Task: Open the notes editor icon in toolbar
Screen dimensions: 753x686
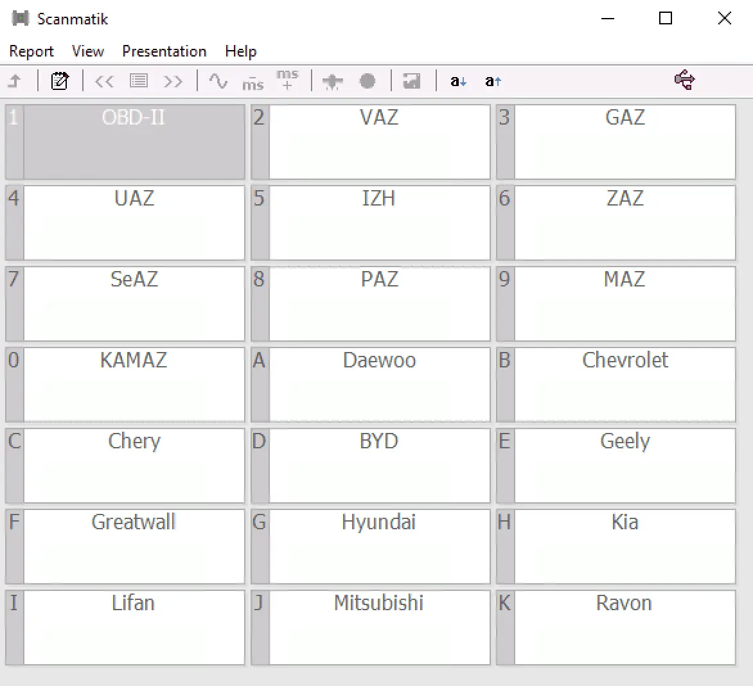Action: [60, 81]
